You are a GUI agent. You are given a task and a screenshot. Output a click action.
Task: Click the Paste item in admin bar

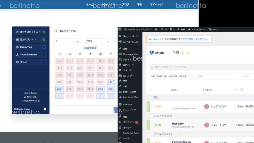pyautogui.click(x=213, y=30)
